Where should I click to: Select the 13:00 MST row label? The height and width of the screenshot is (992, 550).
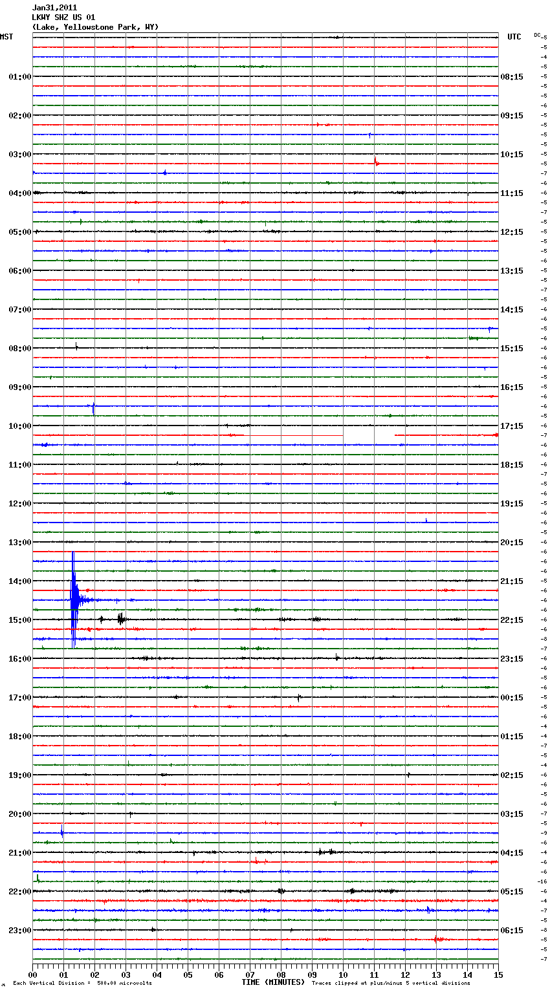tap(20, 543)
